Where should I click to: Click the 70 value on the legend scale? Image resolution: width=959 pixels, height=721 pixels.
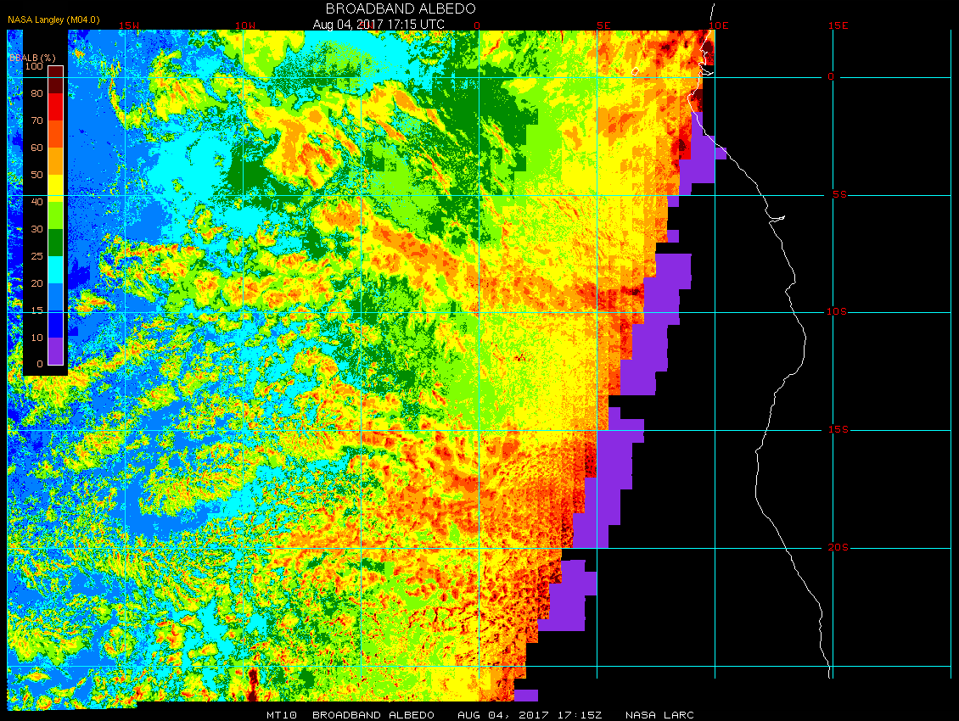(x=36, y=120)
